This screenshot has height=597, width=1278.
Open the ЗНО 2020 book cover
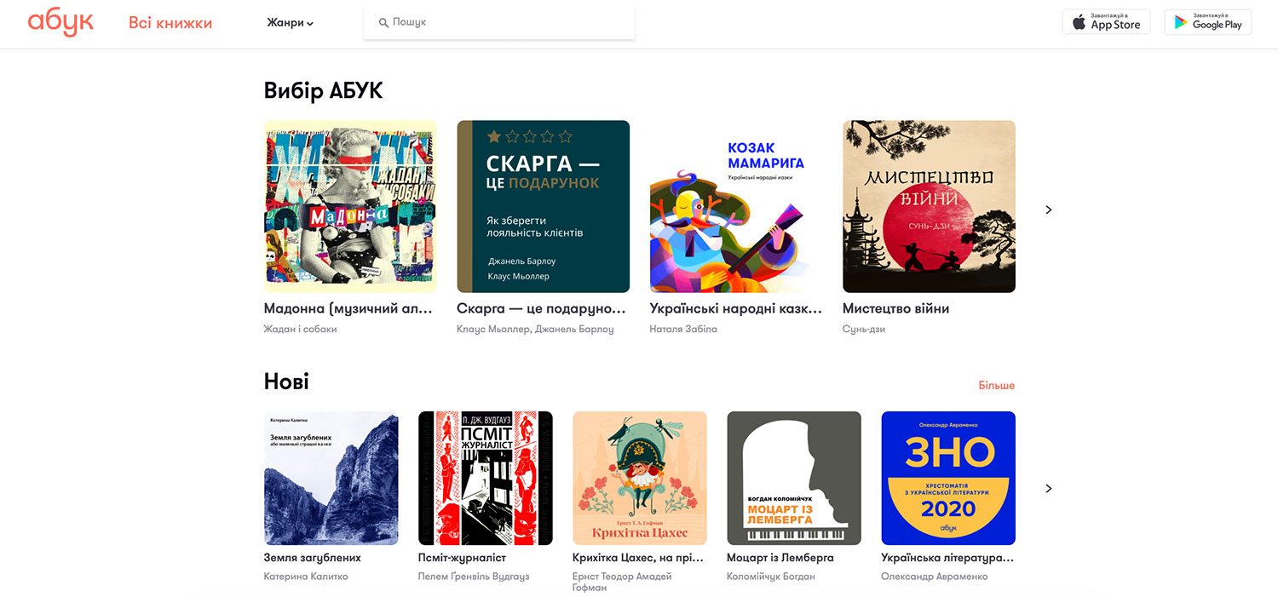coord(948,479)
